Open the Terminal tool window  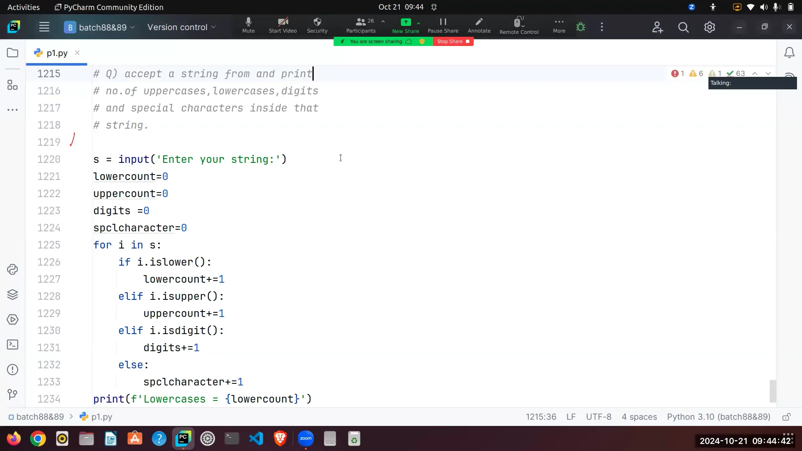(x=13, y=345)
